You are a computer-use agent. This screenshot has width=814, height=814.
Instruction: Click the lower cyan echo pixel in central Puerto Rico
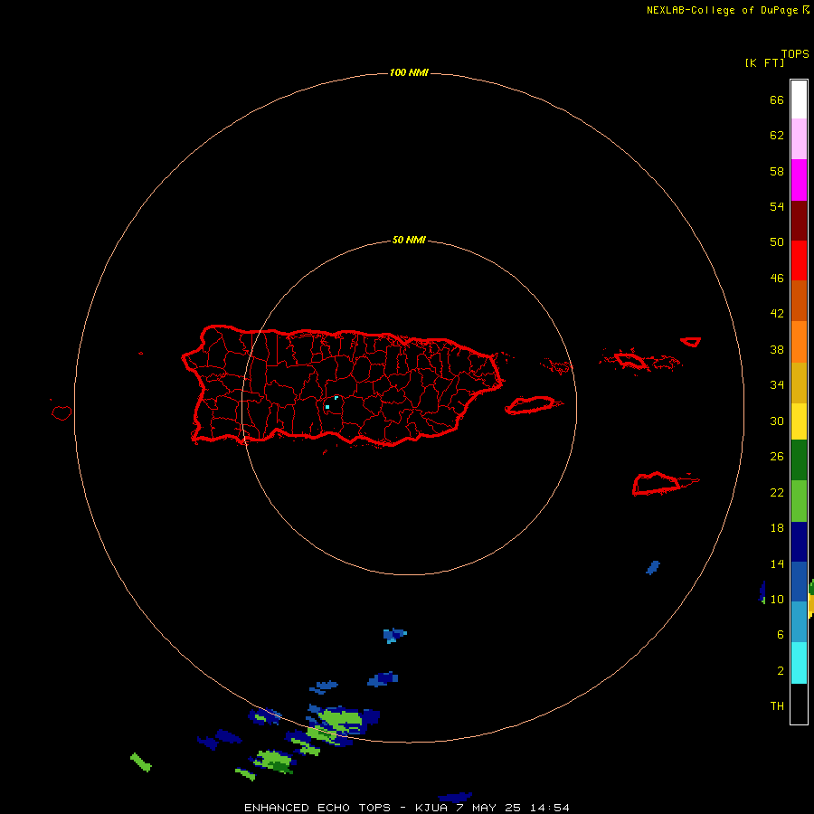pyautogui.click(x=327, y=407)
